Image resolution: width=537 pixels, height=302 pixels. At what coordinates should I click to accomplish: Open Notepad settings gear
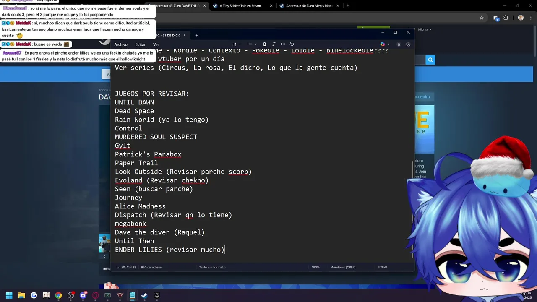click(x=408, y=44)
